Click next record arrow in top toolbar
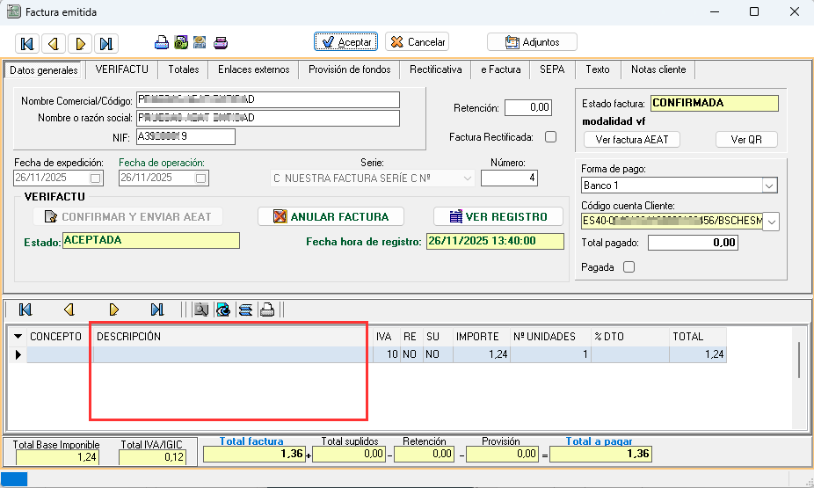The image size is (814, 488). tap(80, 43)
